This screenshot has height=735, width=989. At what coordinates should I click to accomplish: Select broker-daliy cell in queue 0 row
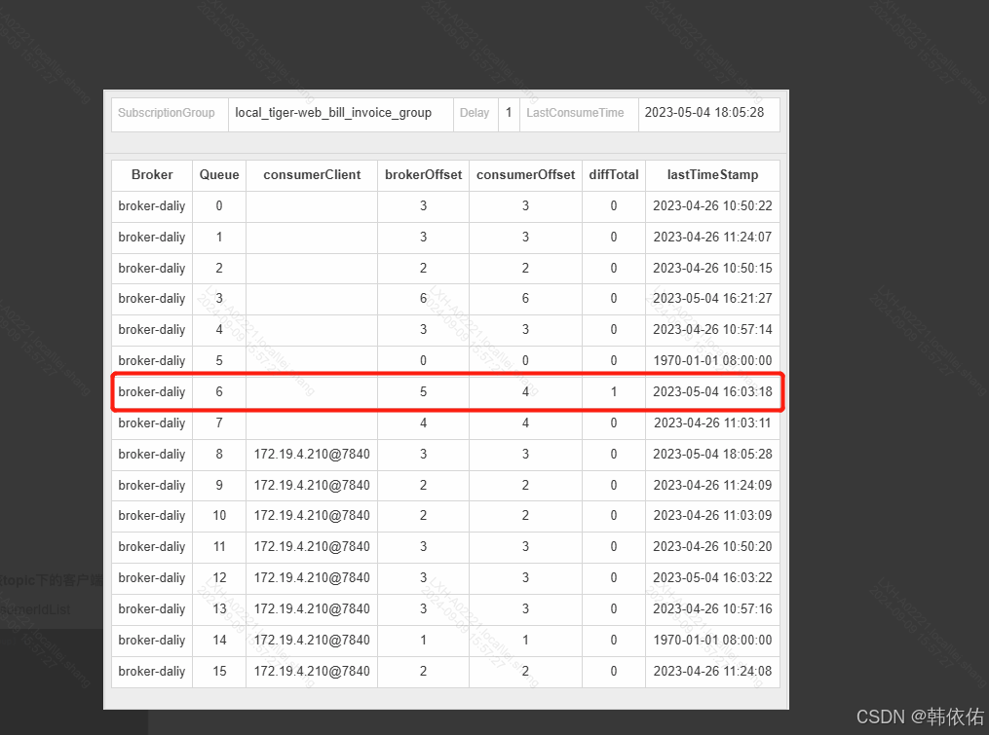[152, 206]
